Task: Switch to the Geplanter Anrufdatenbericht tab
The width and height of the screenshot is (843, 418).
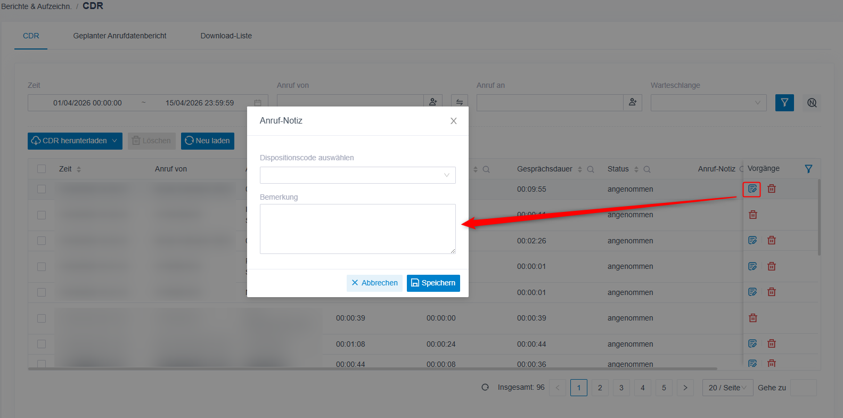Action: click(120, 36)
